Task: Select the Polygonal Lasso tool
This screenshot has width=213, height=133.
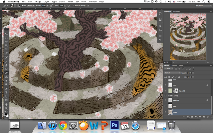Action: (x=6, y=42)
